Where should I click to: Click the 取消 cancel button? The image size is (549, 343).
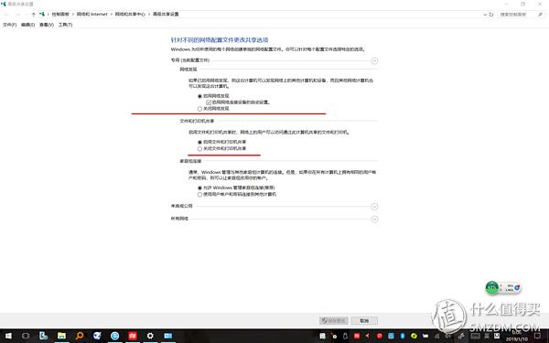(x=364, y=321)
